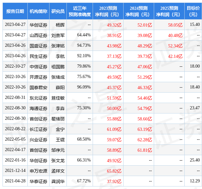Select 中信证券 institution cell
This screenshot has width=202, height=189.
38,67
